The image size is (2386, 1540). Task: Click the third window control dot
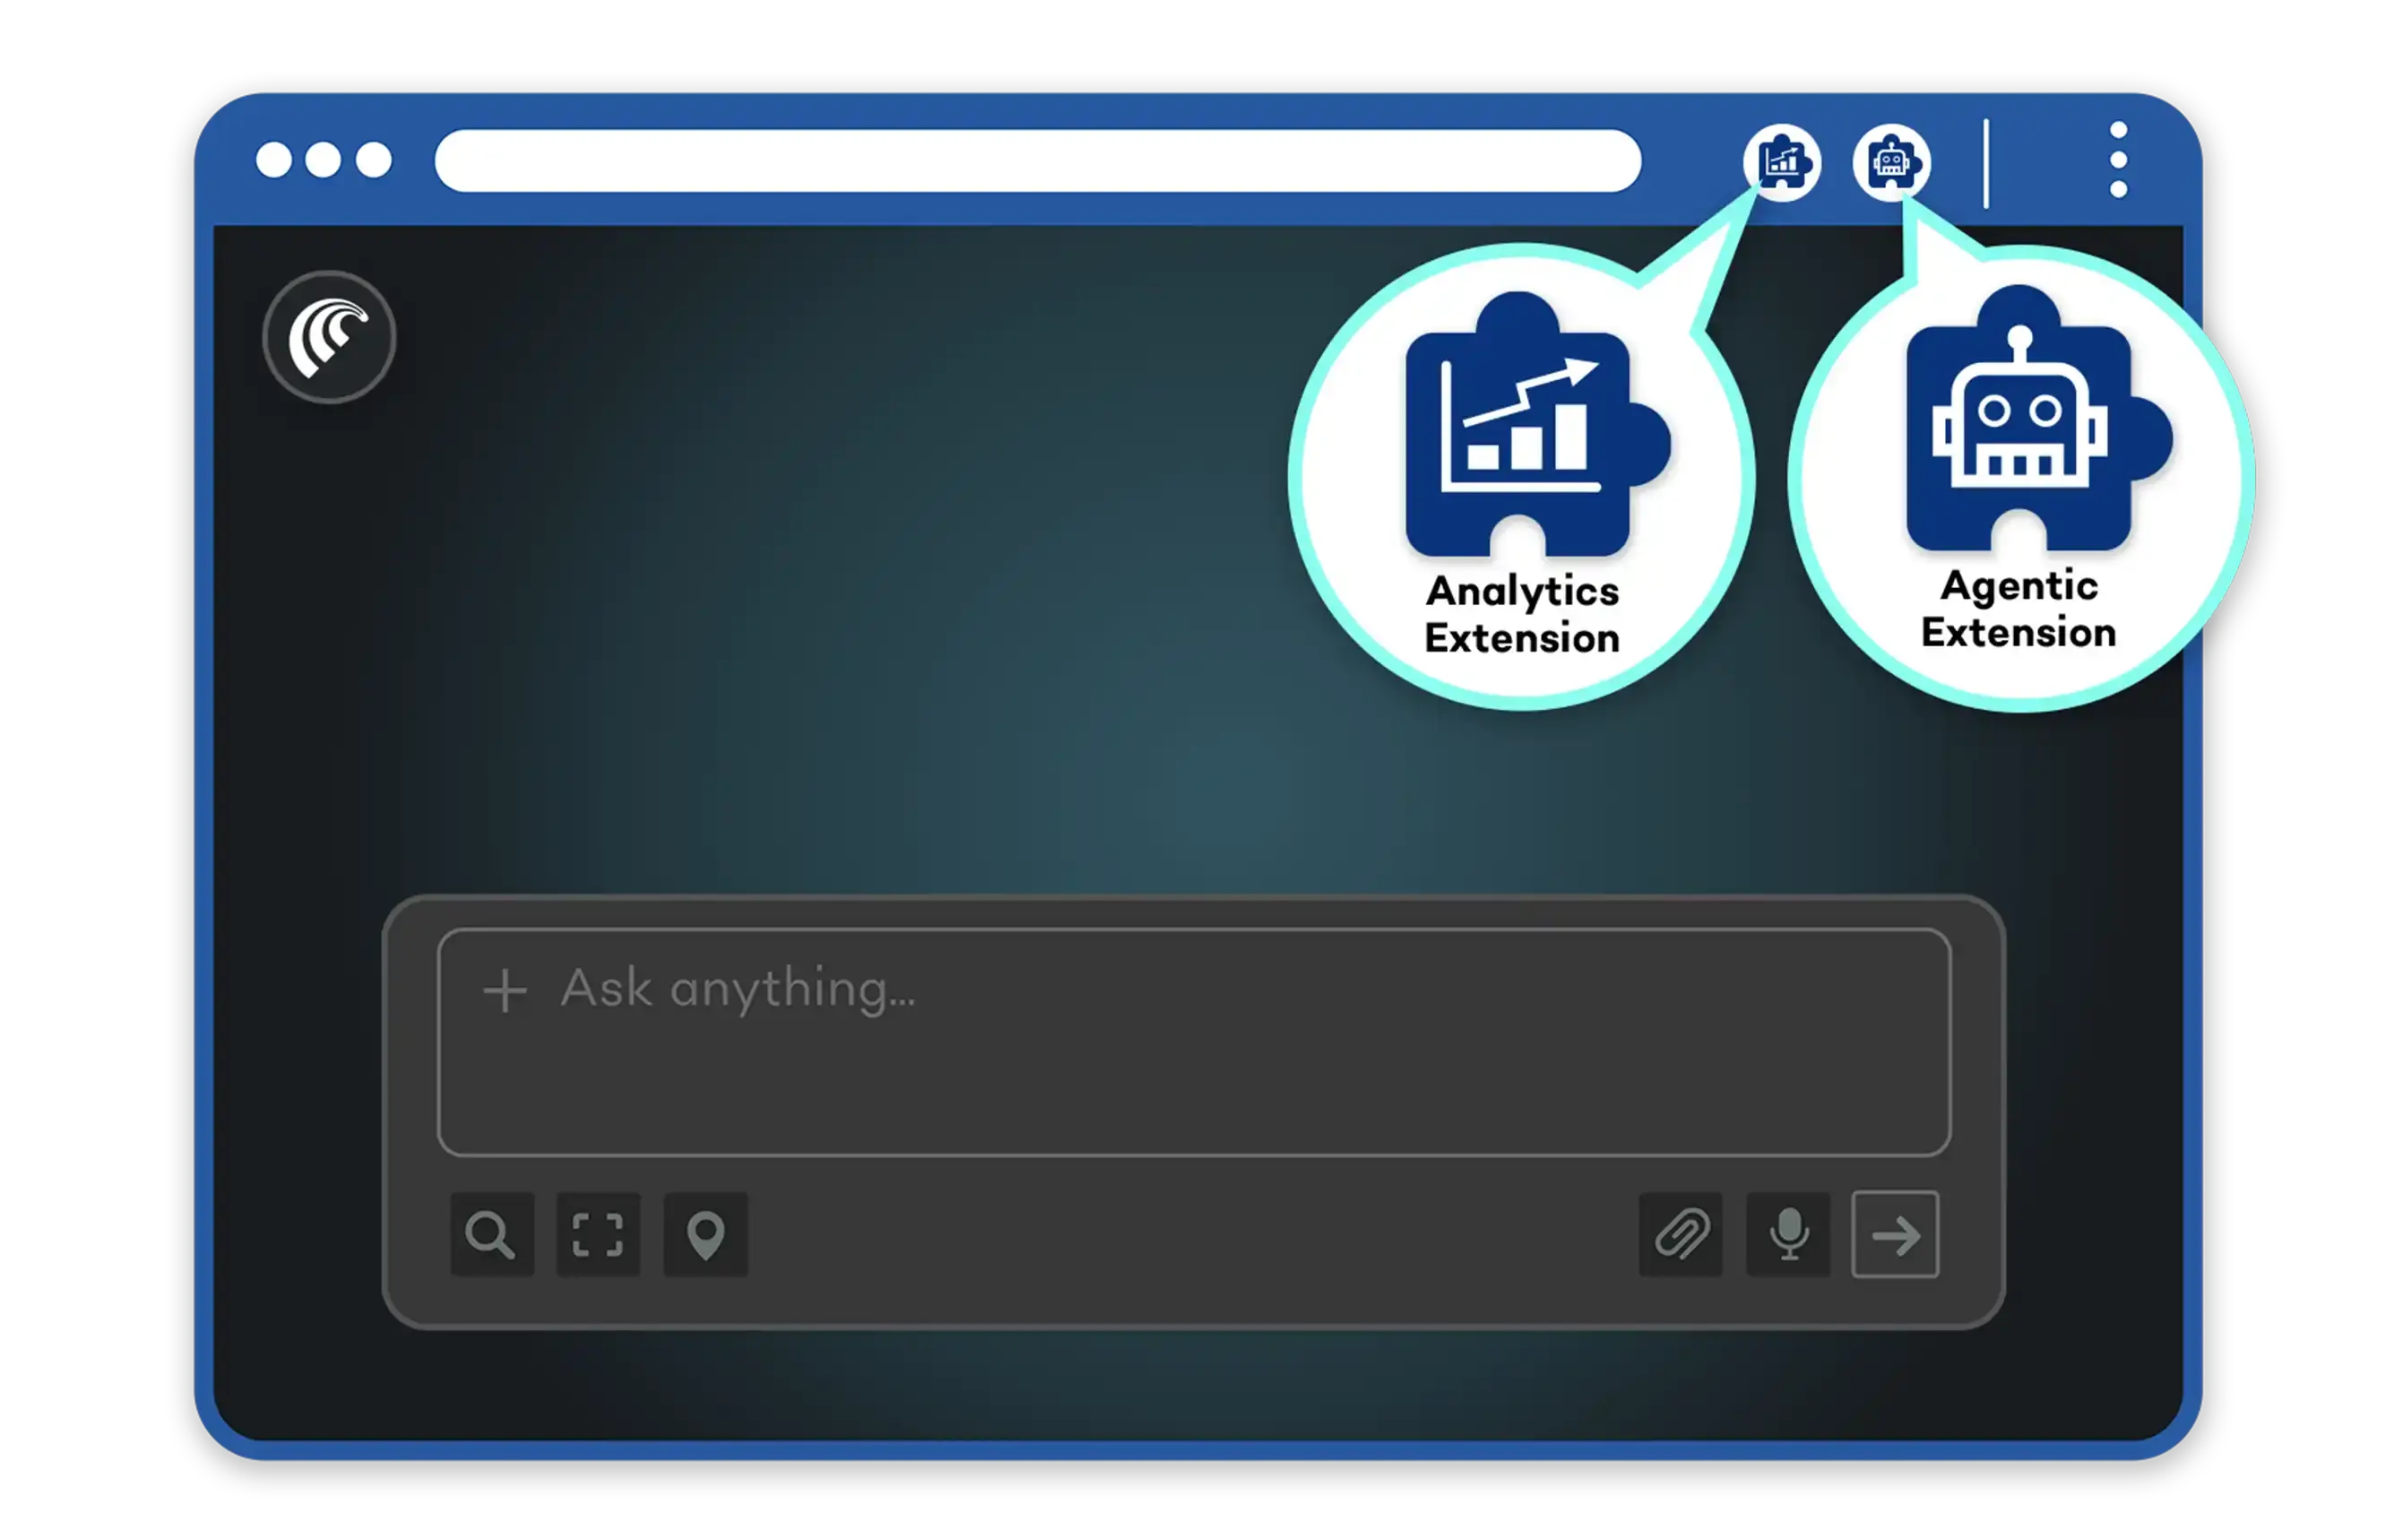[374, 160]
